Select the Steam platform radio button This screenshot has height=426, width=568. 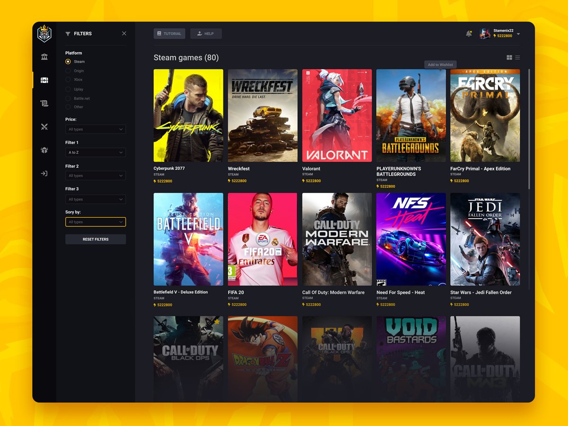(67, 62)
